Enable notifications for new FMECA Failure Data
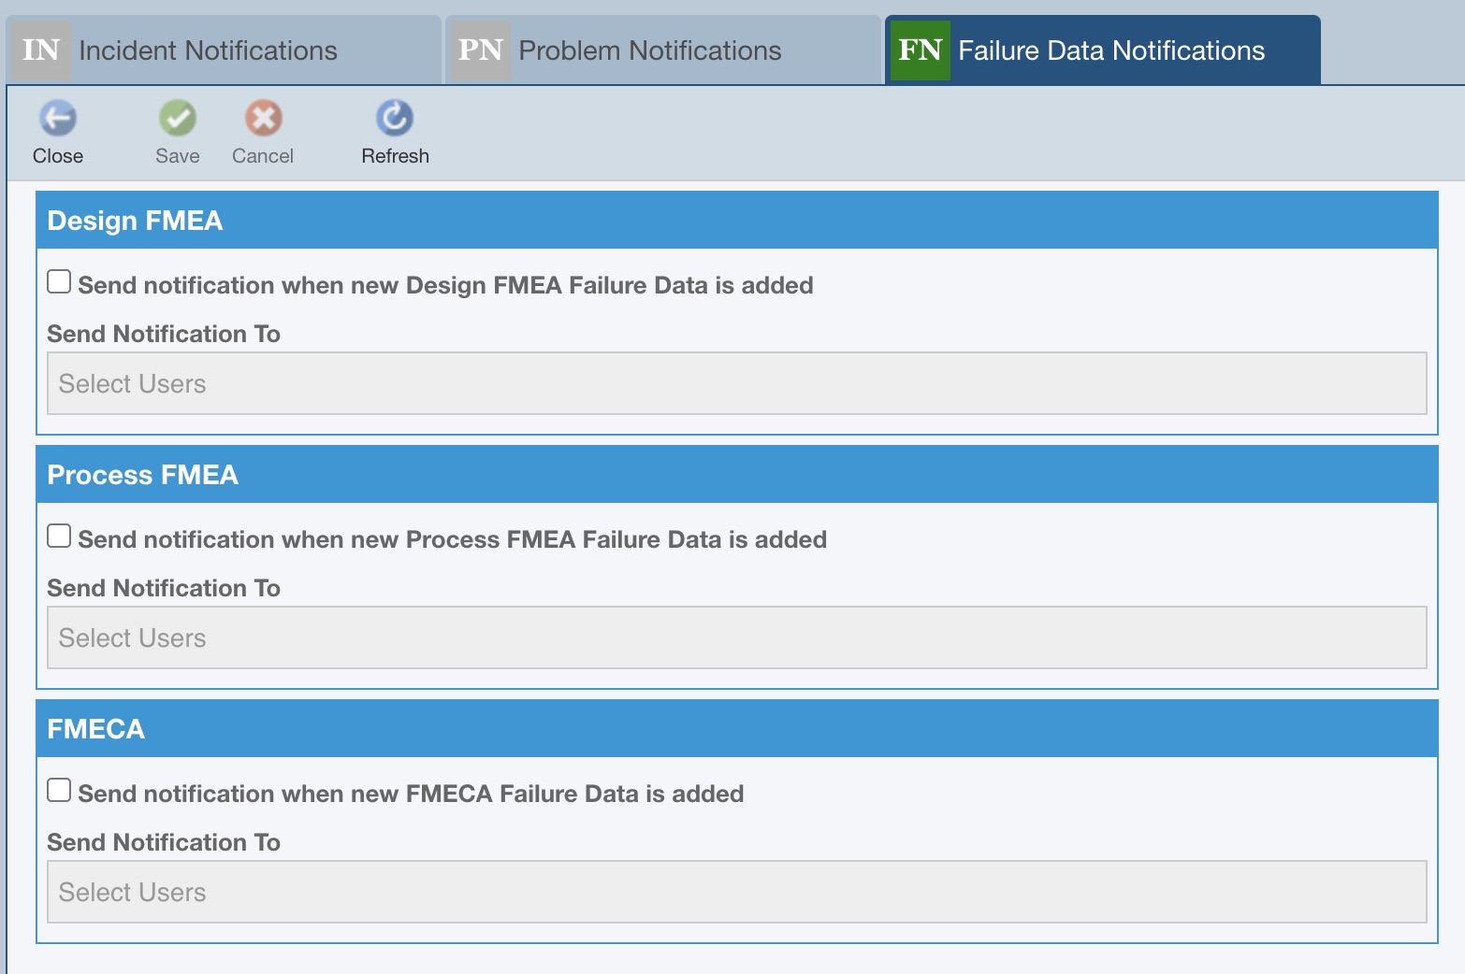1465x974 pixels. pos(59,788)
